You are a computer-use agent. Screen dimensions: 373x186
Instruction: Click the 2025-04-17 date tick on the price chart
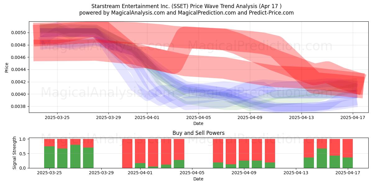click(x=353, y=117)
